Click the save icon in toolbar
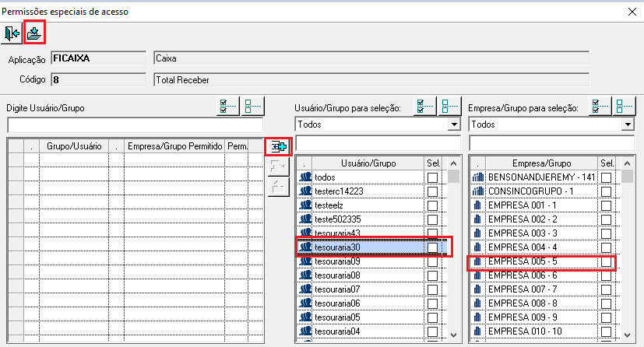The image size is (644, 347). pyautogui.click(x=34, y=33)
